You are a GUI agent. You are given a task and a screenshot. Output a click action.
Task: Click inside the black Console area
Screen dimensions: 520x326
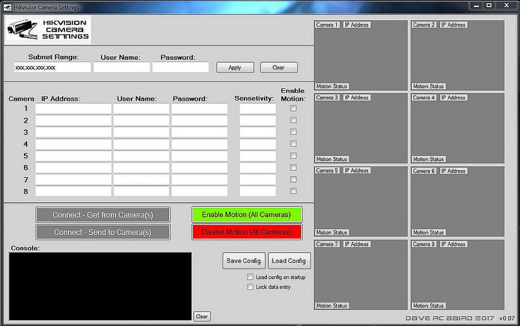pos(100,286)
